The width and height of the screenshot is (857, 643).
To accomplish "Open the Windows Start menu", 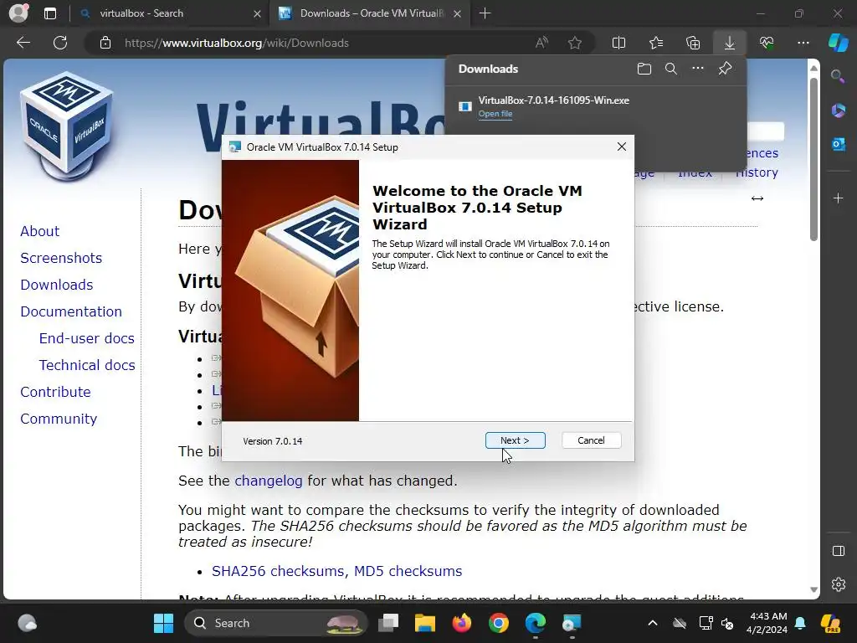I will coord(163,623).
